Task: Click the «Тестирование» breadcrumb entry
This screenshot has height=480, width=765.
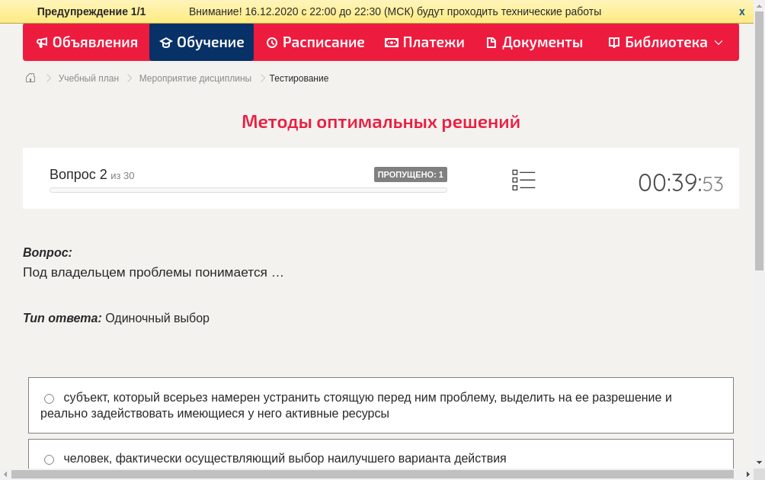Action: tap(297, 78)
